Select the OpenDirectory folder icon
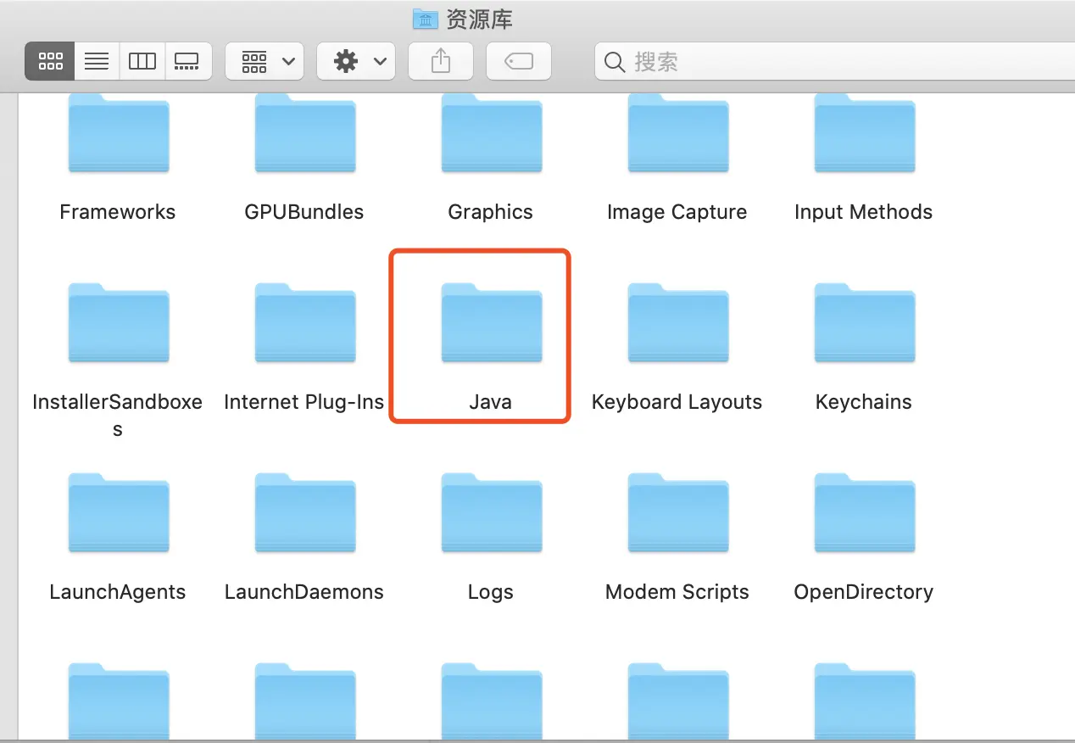Screen dimensions: 1075x743 865,513
